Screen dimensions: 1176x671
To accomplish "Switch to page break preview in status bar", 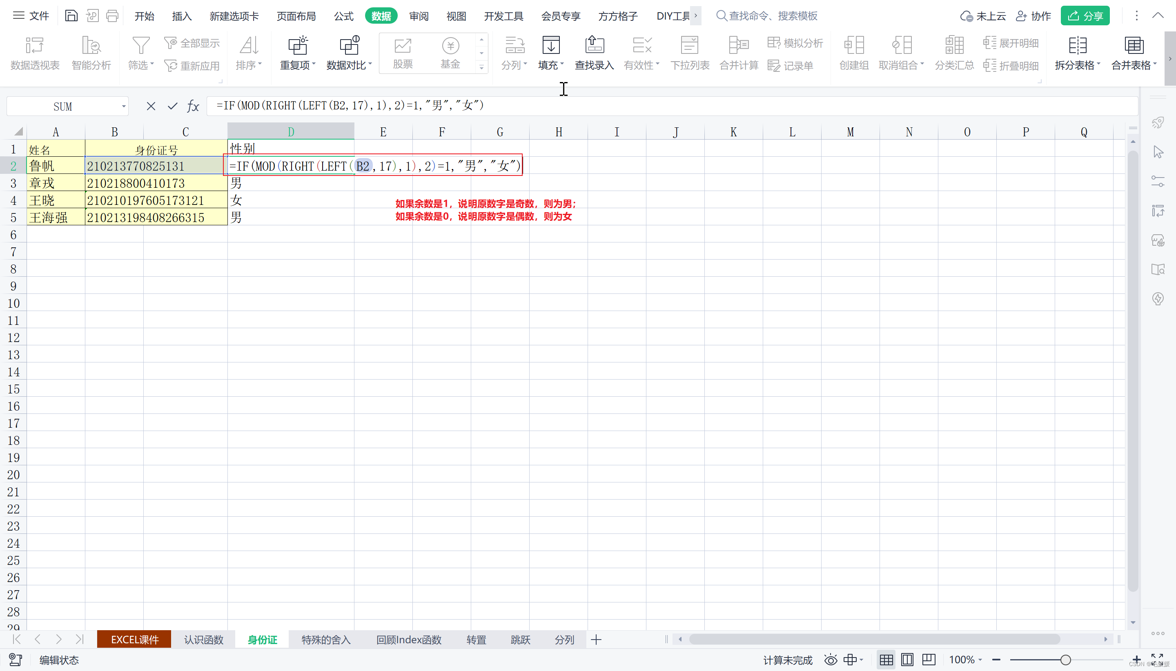I will click(929, 660).
